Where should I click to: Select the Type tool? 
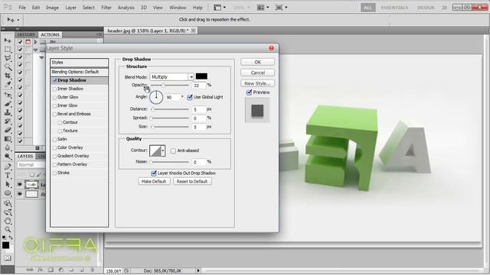(x=8, y=175)
